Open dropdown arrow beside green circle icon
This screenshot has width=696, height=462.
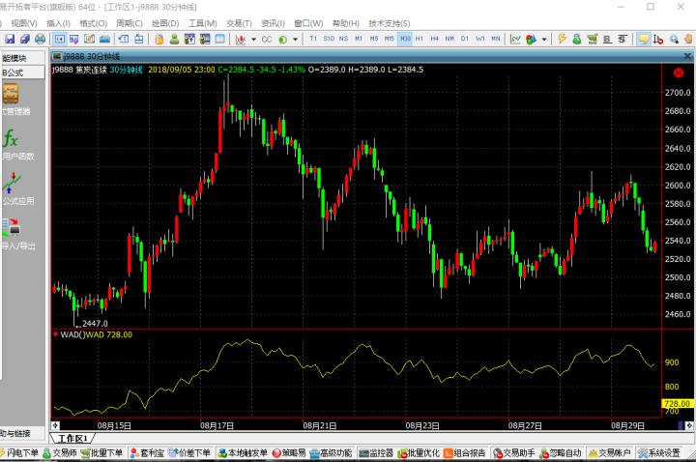pyautogui.click(x=295, y=39)
